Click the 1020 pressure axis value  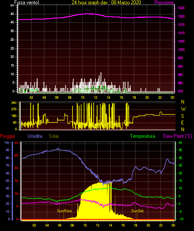[181, 16]
